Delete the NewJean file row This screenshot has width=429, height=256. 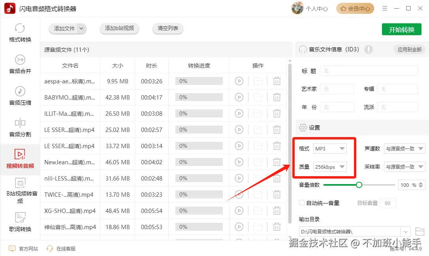click(277, 162)
